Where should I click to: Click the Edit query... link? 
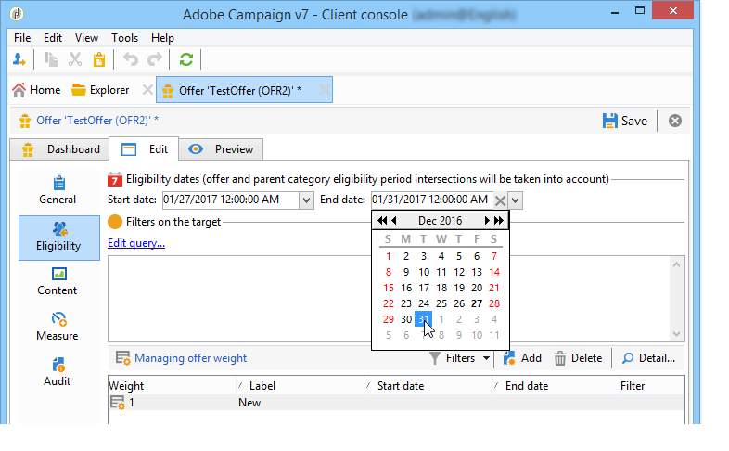click(x=136, y=243)
